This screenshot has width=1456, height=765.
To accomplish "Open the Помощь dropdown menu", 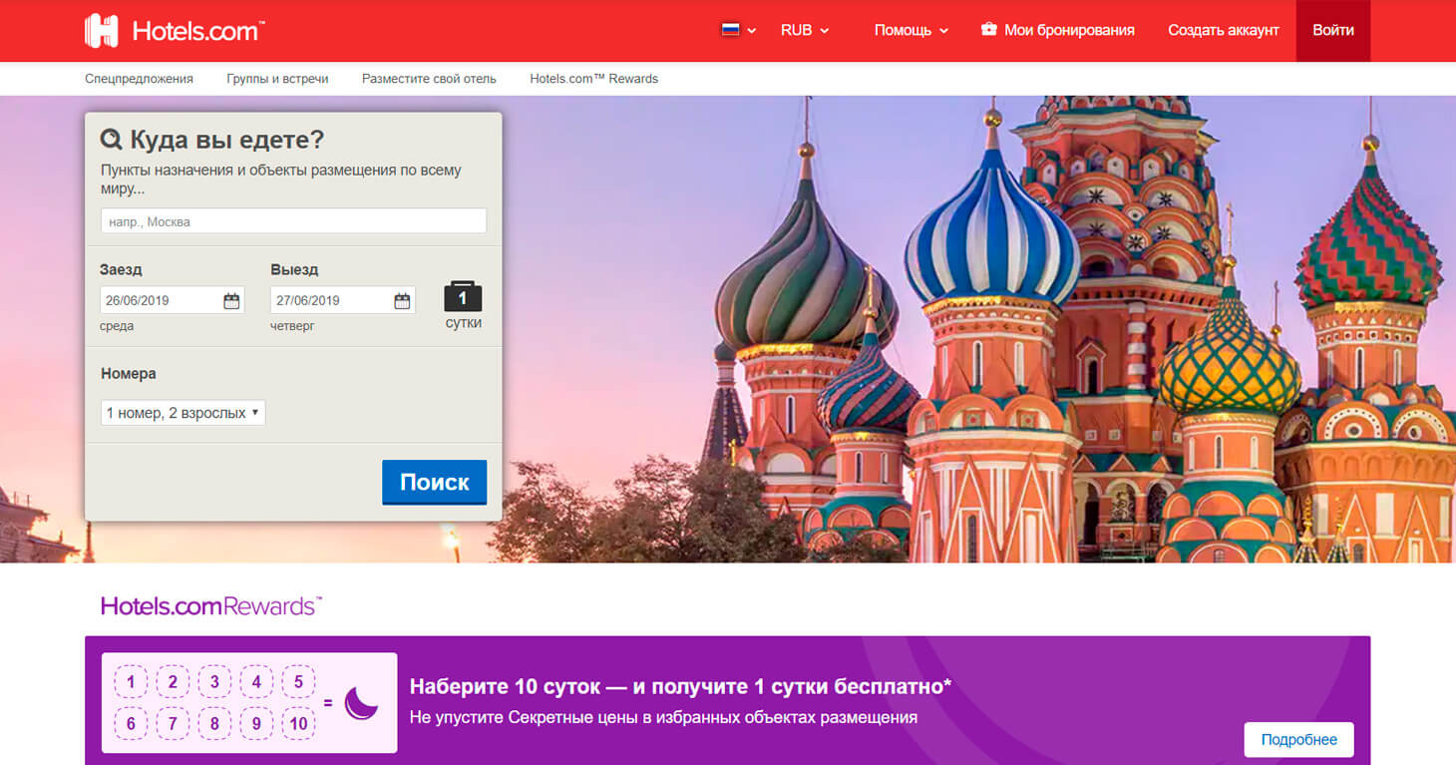I will point(909,30).
